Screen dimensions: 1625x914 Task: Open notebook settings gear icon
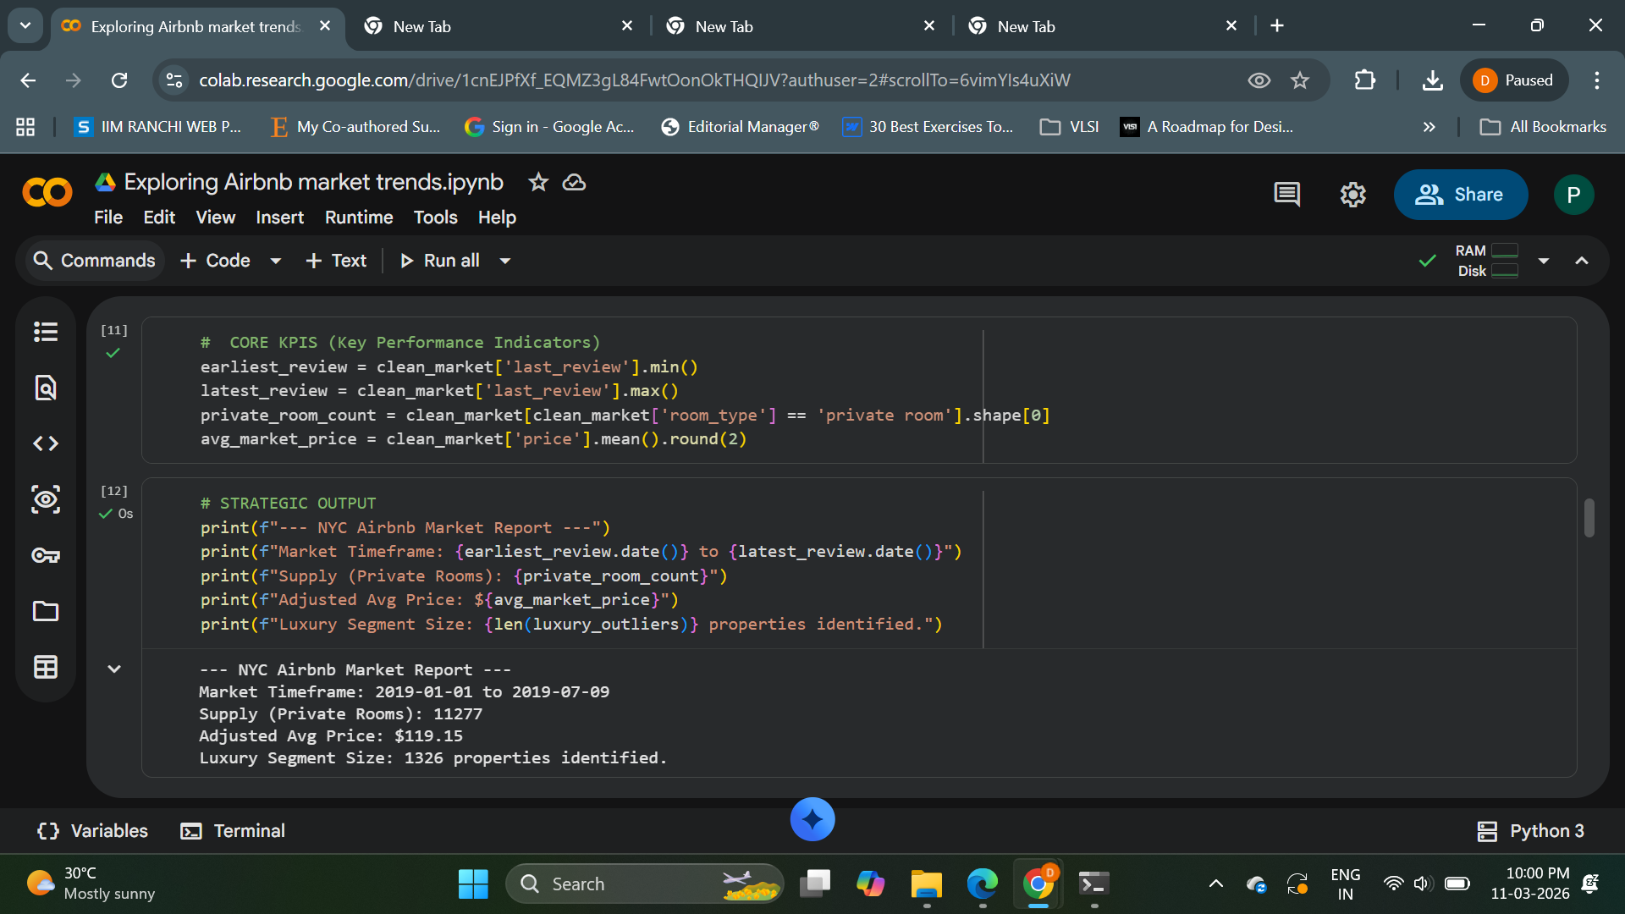(1352, 195)
